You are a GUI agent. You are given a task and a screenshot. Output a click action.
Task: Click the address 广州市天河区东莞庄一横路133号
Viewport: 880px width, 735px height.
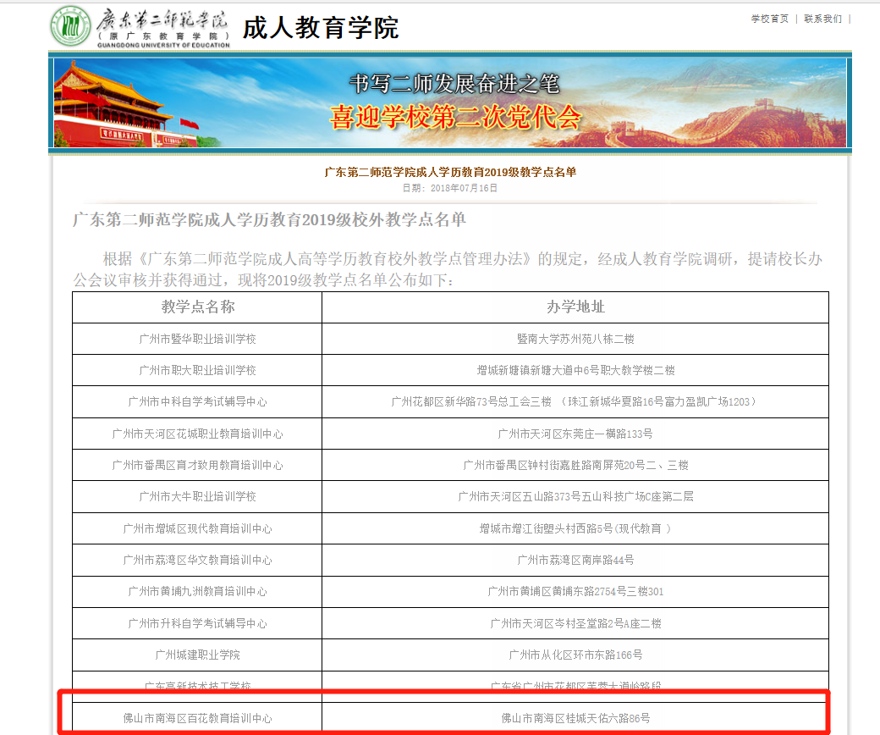coord(575,434)
